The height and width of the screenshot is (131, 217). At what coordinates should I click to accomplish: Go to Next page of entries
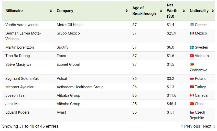(x=207, y=126)
